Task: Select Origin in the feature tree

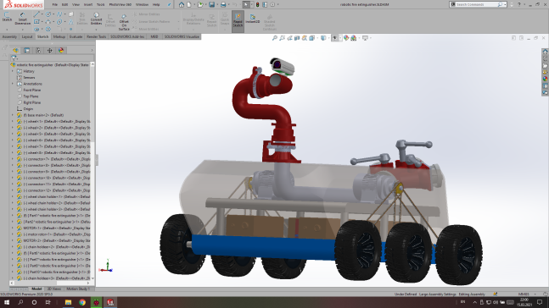Action: tap(28, 109)
